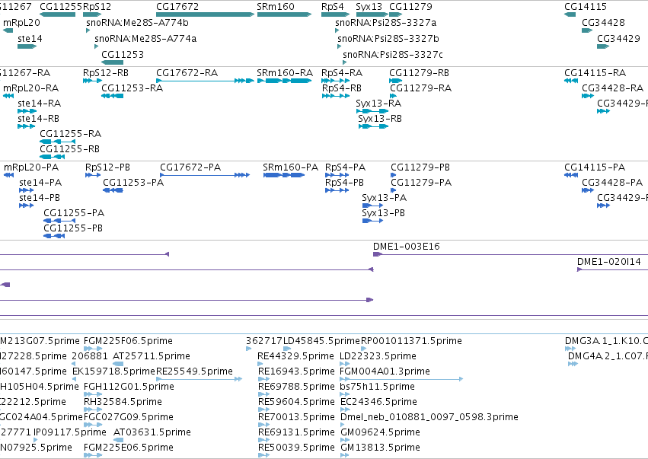Select the FGM004A01.3prime EST label
The image size is (648, 459).
pos(385,371)
